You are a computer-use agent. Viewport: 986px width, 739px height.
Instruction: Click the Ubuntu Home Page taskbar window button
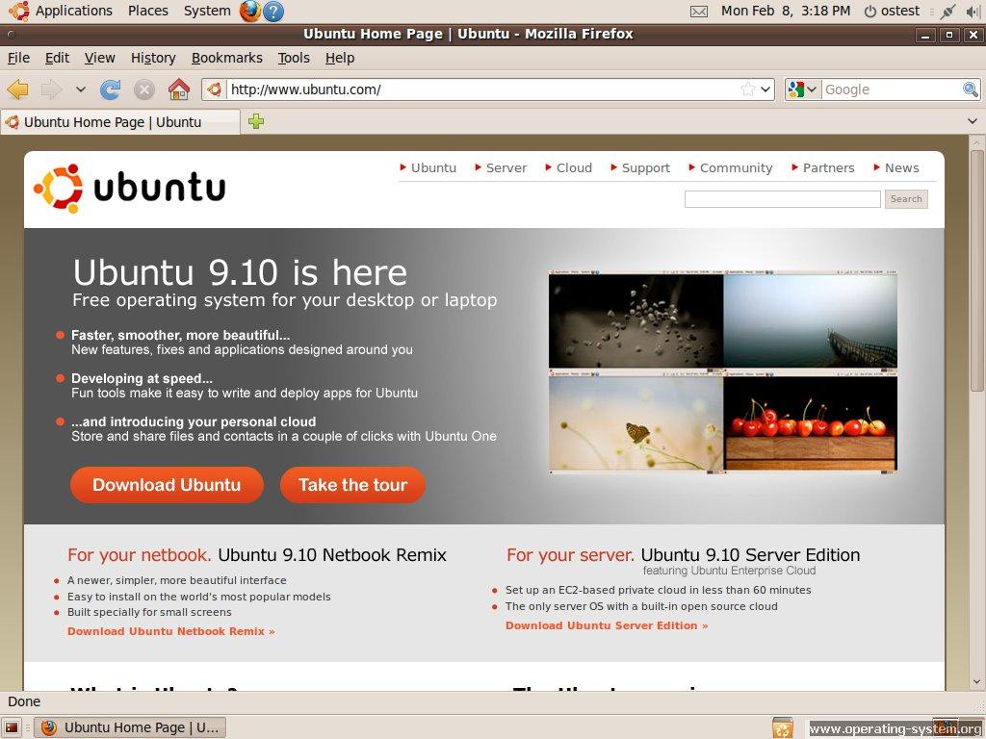tap(130, 727)
